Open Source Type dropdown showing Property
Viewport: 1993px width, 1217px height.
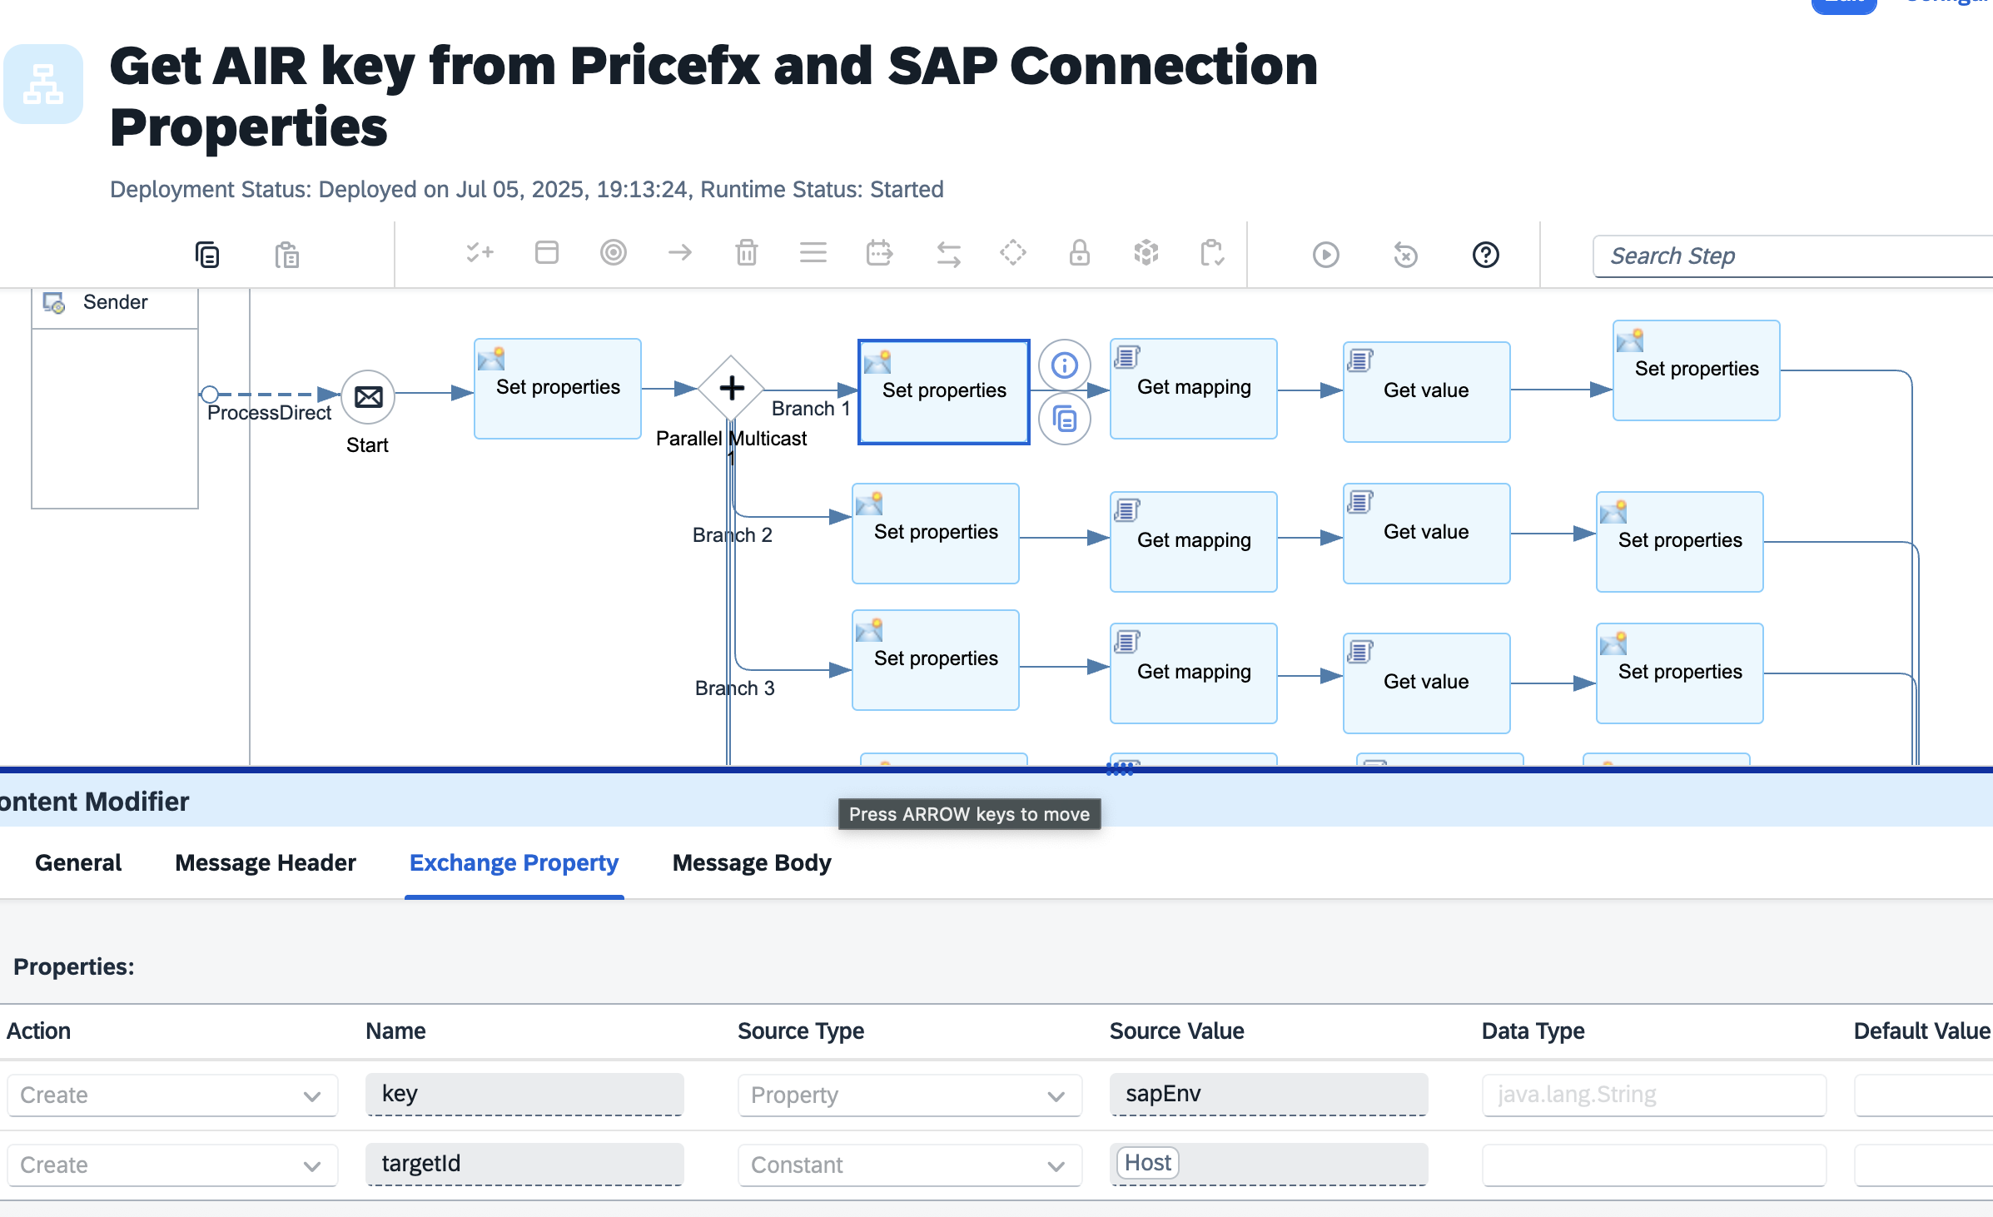tap(909, 1095)
